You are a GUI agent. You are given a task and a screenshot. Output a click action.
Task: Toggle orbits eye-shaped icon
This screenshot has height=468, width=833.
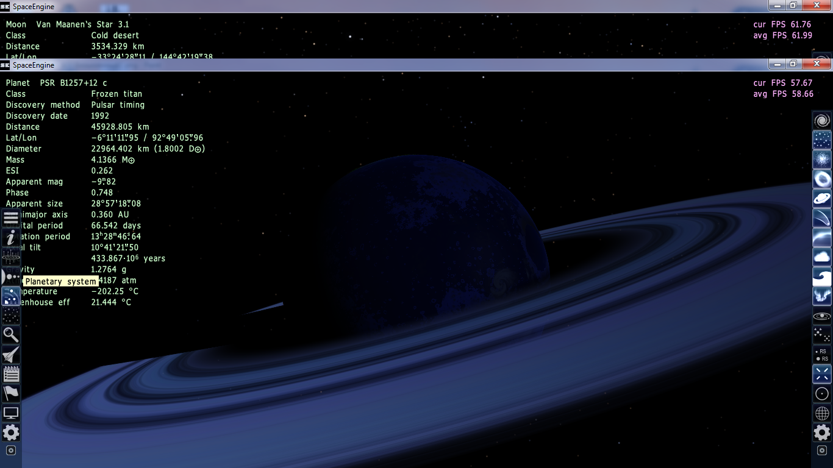pyautogui.click(x=822, y=316)
